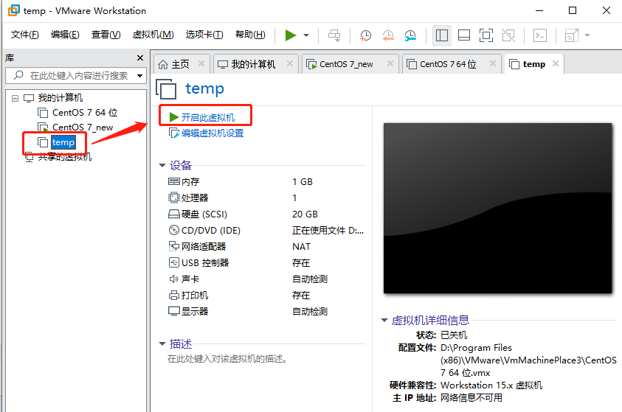
Task: Collapse the 虚拟机详细信息 section
Action: [384, 320]
